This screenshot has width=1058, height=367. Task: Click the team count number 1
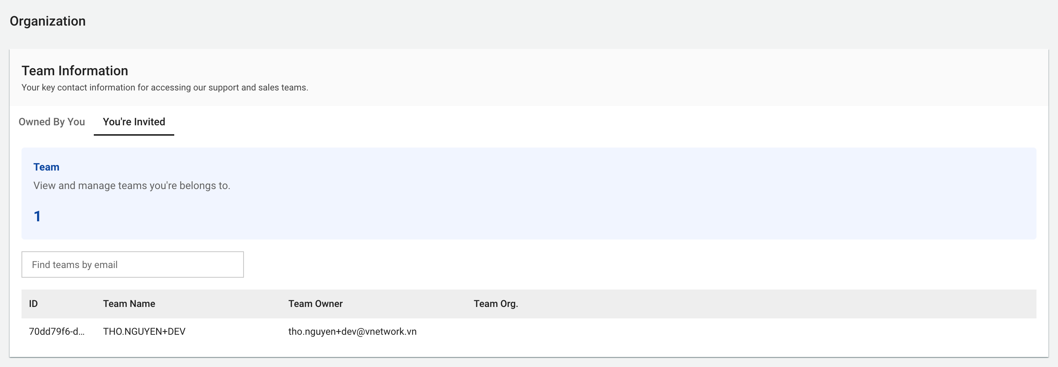pos(37,216)
